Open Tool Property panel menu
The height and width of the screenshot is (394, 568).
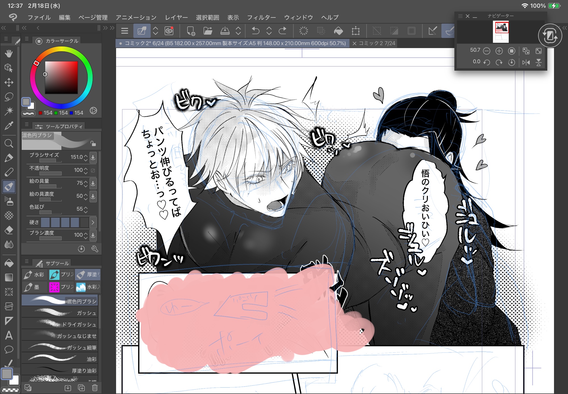(27, 125)
